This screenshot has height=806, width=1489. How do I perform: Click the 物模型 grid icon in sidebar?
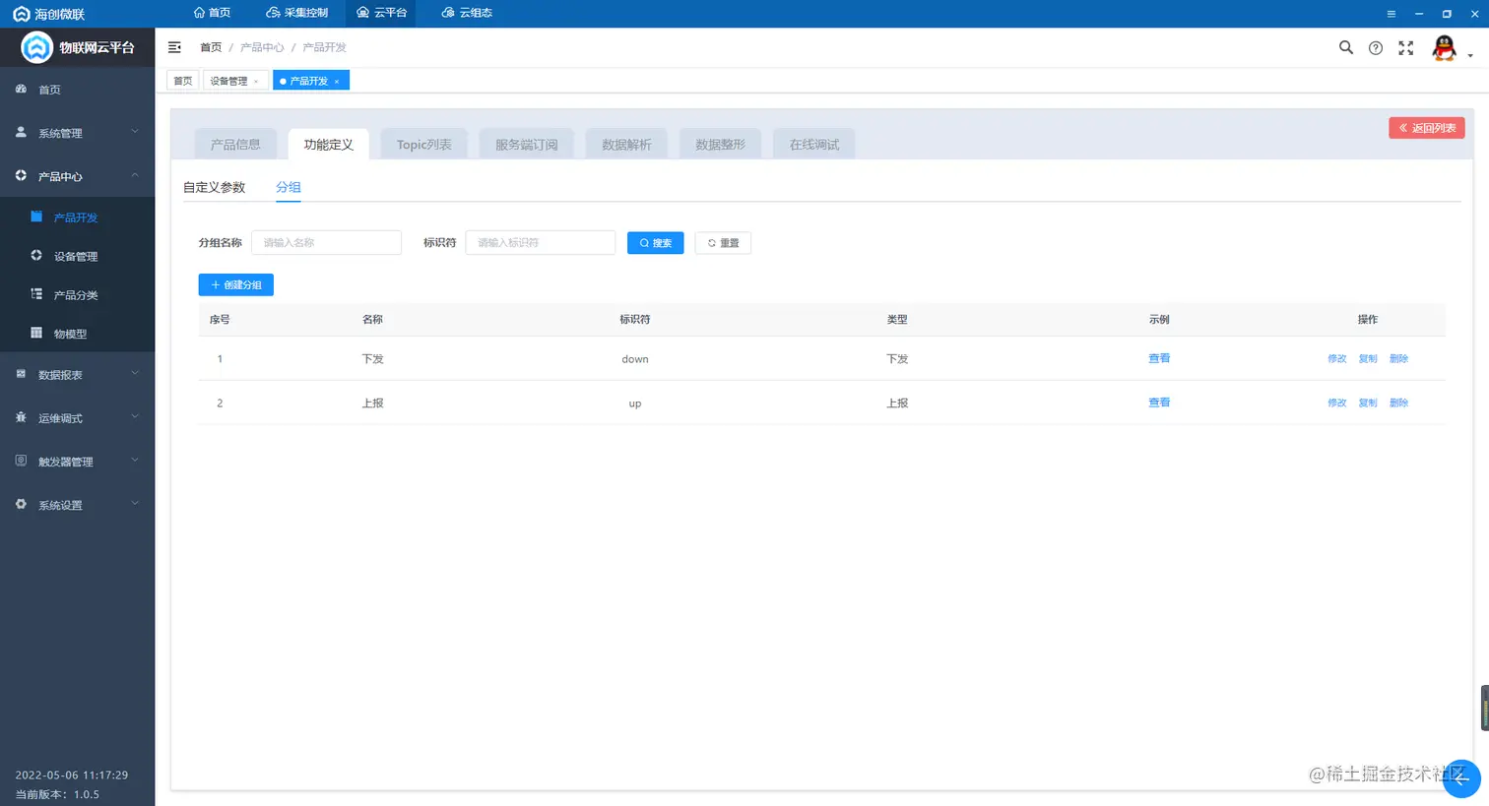click(36, 333)
